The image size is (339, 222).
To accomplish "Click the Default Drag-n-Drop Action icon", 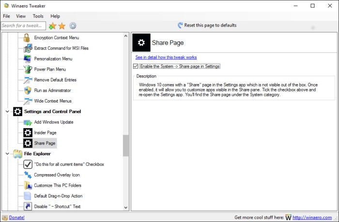I will pyautogui.click(x=28, y=196).
